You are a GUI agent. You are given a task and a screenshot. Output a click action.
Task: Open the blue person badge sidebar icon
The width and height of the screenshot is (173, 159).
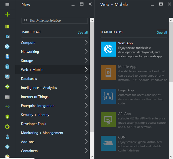[x=7, y=137]
